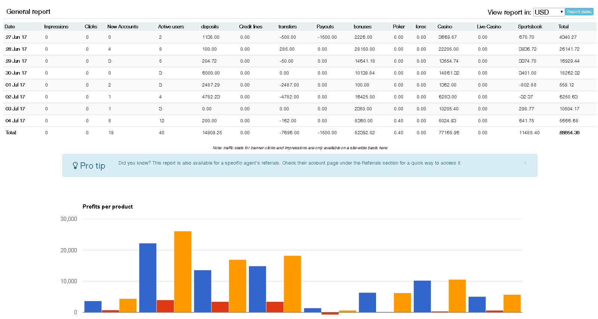Click the tallest orange bar in chart
Screen dimensions: 598x319
pyautogui.click(x=183, y=271)
